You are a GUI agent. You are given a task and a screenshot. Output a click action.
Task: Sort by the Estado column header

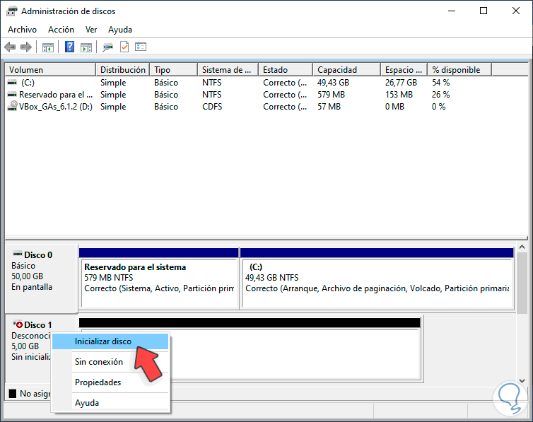click(x=286, y=70)
